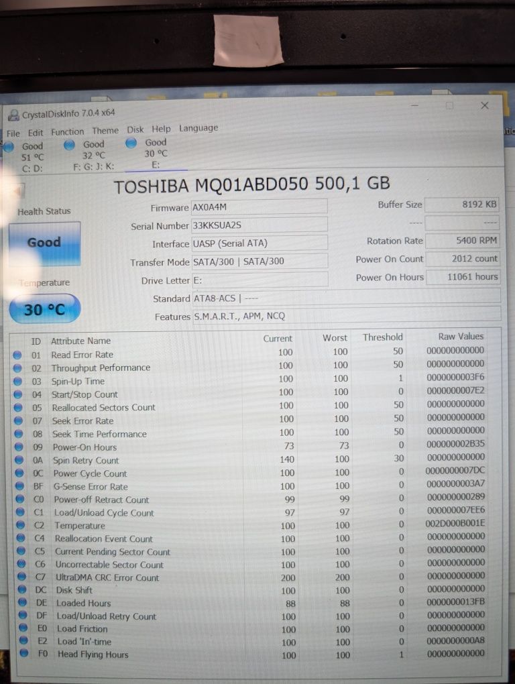Click the Serial Number field 33KKSUA2S
Image resolution: width=515 pixels, height=684 pixels.
[260, 225]
